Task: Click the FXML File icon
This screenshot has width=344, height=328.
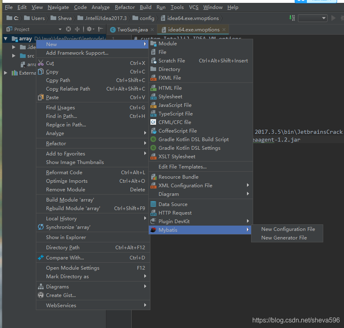Action: 153,78
